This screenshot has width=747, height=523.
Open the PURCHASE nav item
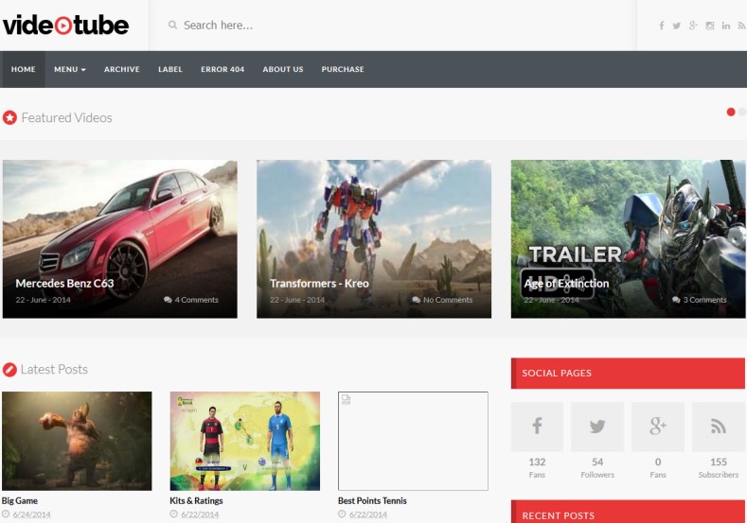click(x=343, y=69)
